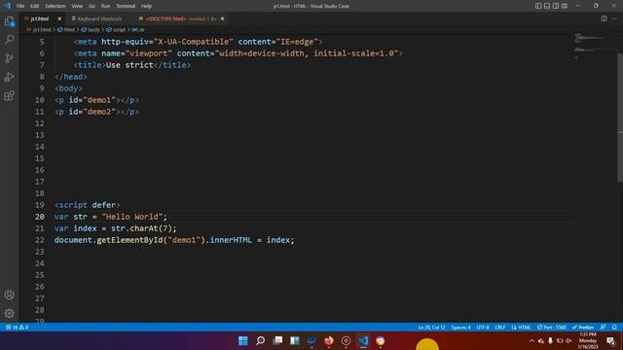Open Chrome from the taskbar
623x350 pixels.
pyautogui.click(x=381, y=340)
